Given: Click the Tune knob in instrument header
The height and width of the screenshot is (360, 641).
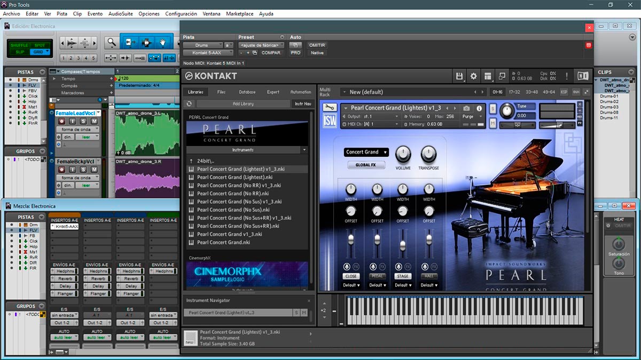Looking at the screenshot, I should [x=507, y=111].
